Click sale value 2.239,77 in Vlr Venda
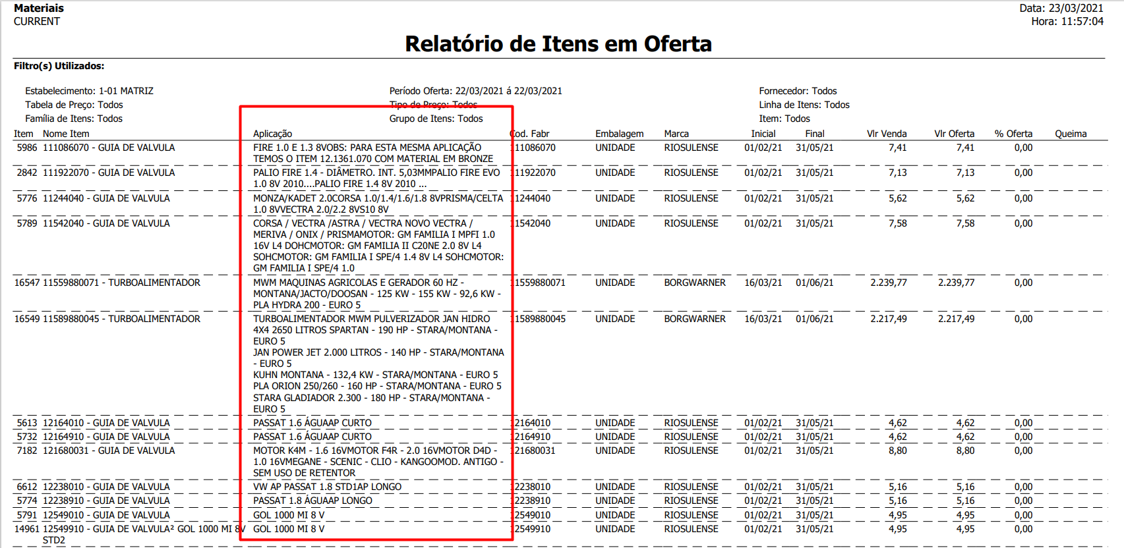Screen dimensions: 1124x548 click(x=889, y=283)
